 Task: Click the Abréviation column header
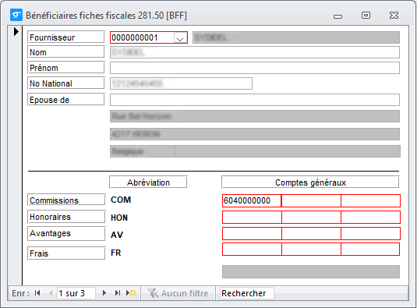(x=148, y=182)
